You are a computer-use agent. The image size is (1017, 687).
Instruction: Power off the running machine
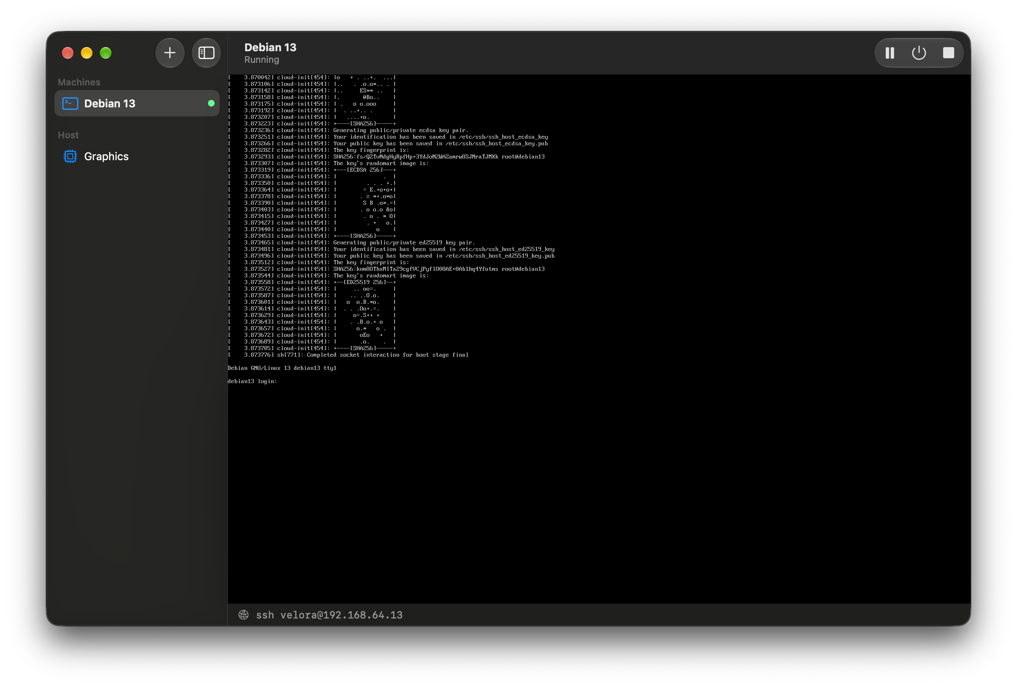[918, 53]
